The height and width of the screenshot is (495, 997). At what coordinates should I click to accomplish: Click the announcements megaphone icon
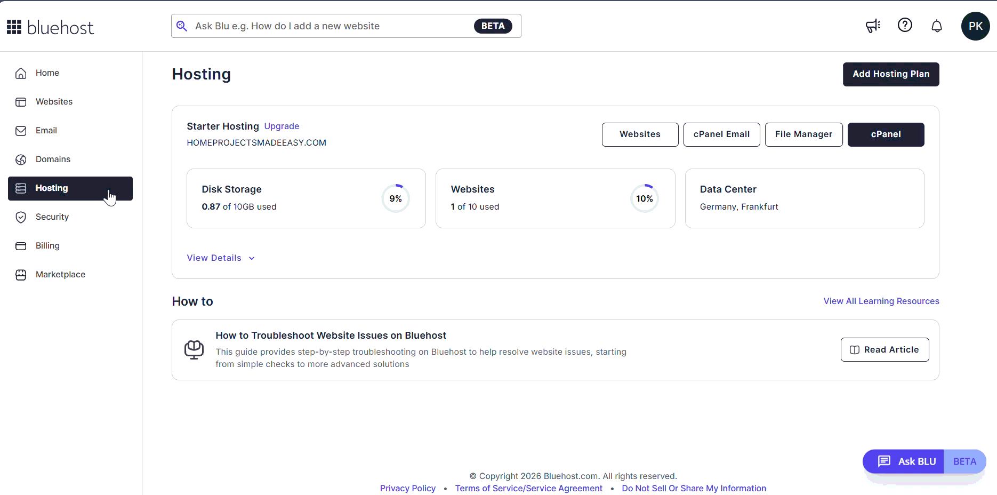873,26
